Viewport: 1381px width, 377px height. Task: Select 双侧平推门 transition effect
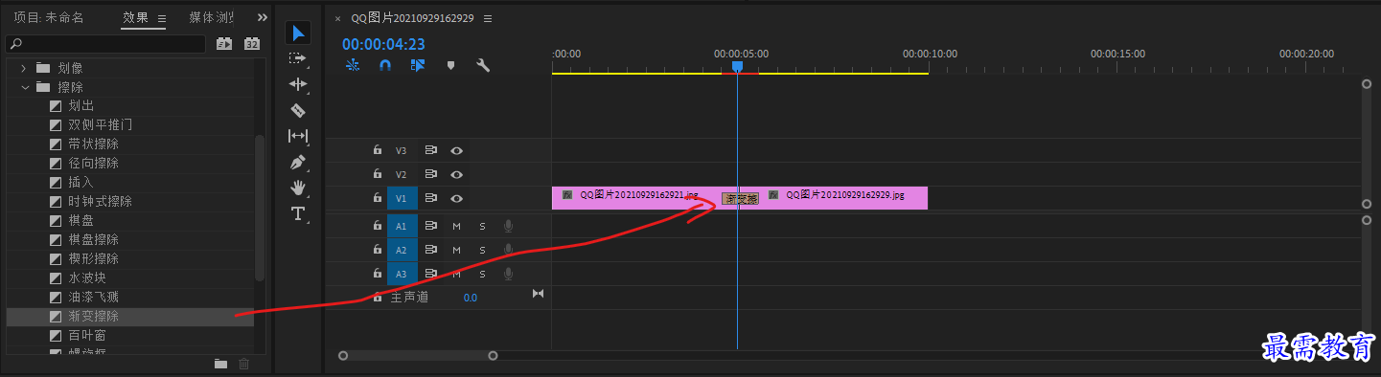tap(100, 125)
